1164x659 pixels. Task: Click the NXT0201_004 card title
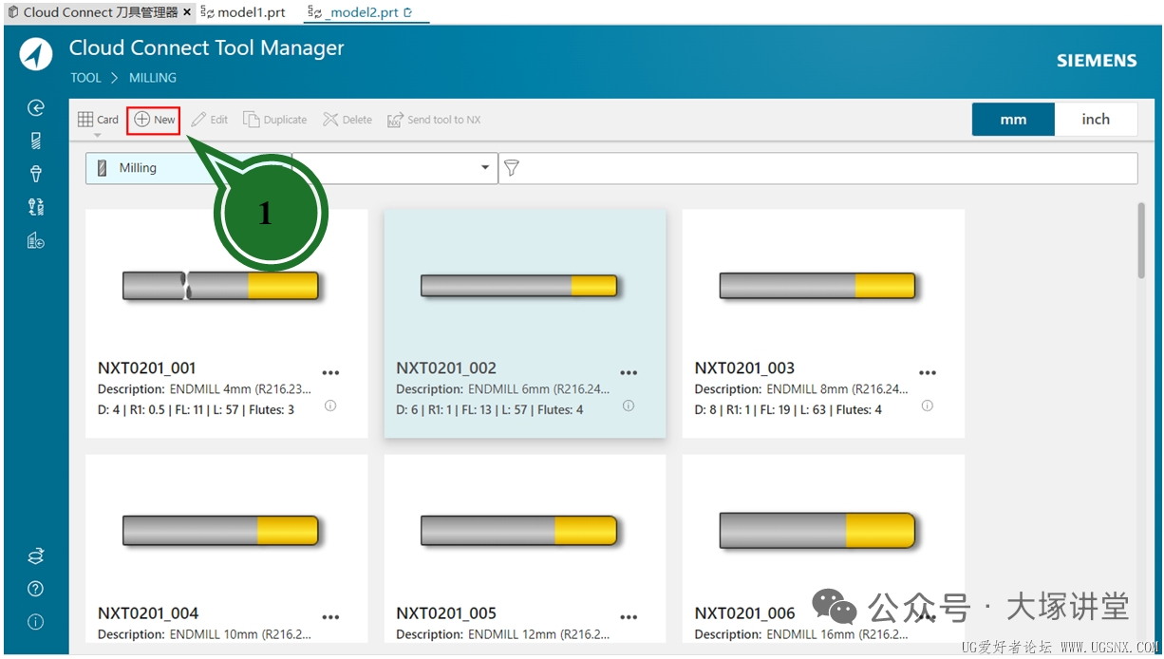tap(148, 613)
